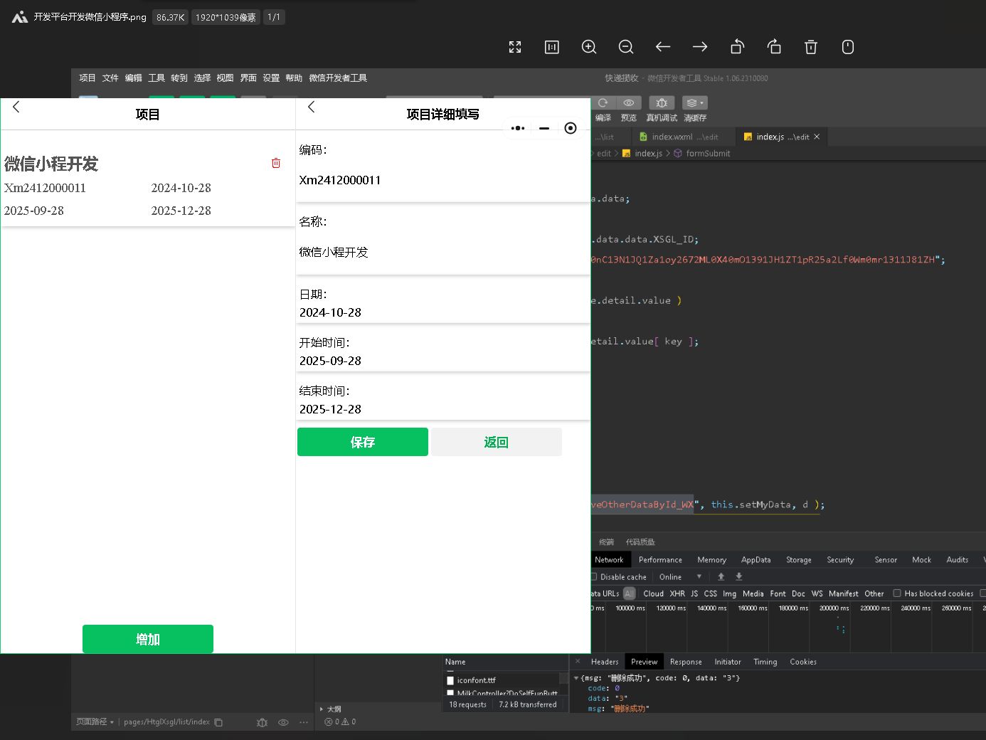Click the green 增加 button
The image size is (986, 740).
tap(148, 639)
